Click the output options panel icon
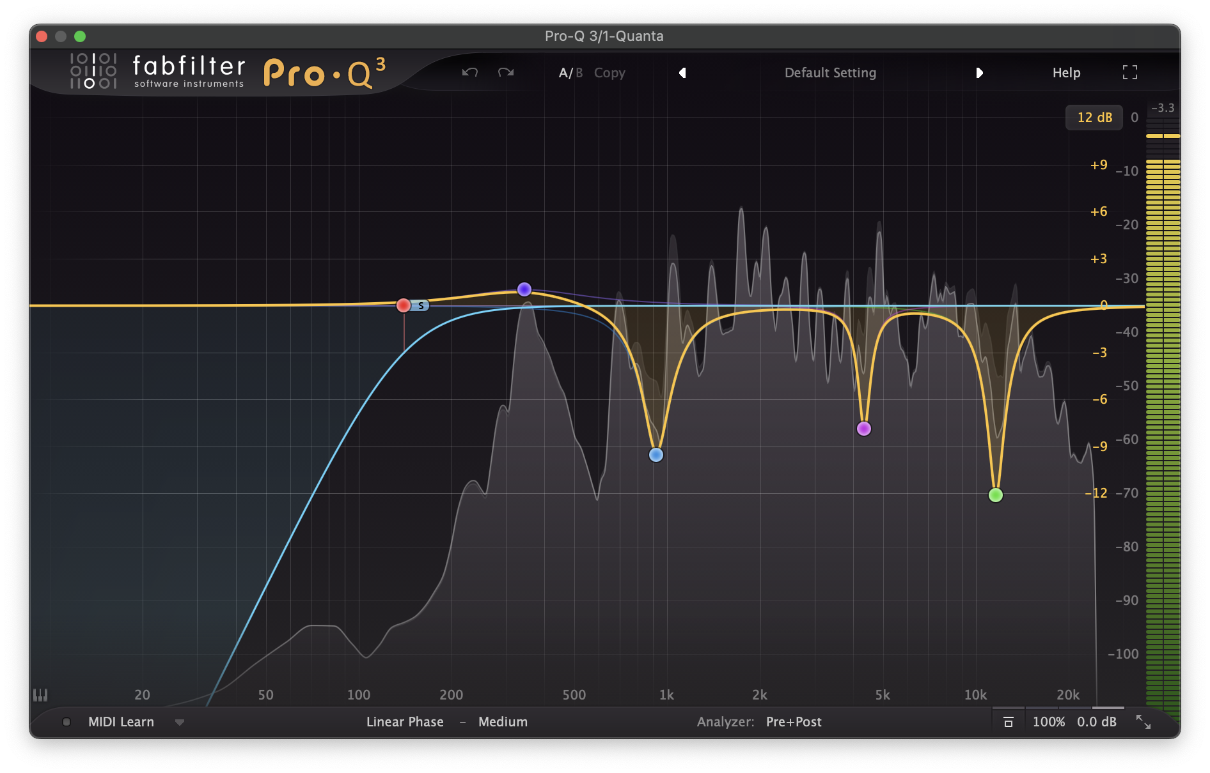1210x773 pixels. [1009, 722]
